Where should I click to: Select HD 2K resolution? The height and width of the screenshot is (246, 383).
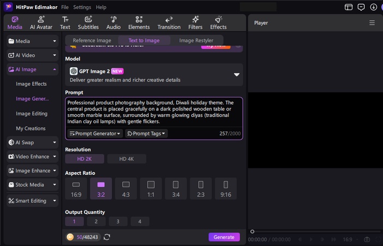[85, 159]
